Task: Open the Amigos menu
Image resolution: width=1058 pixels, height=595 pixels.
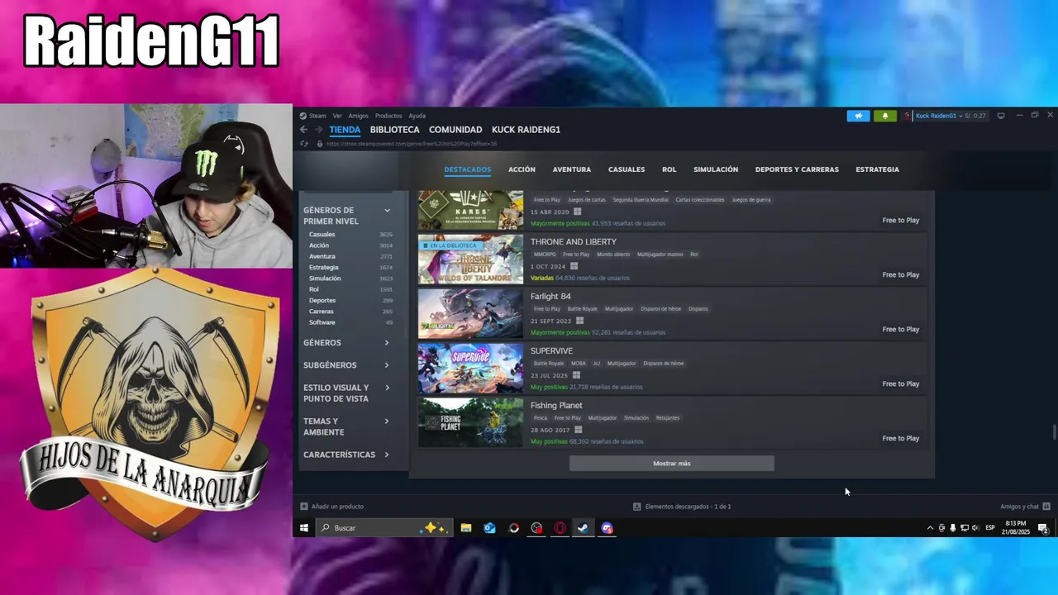Action: tap(359, 116)
